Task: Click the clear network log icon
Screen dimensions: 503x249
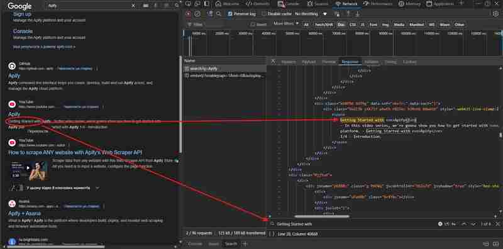Action: (197, 14)
